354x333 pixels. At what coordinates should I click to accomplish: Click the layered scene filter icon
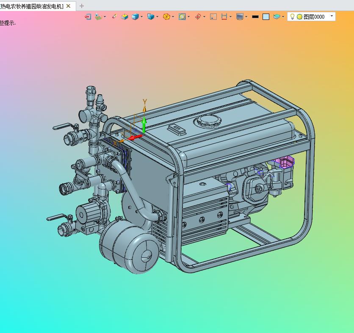(98, 17)
